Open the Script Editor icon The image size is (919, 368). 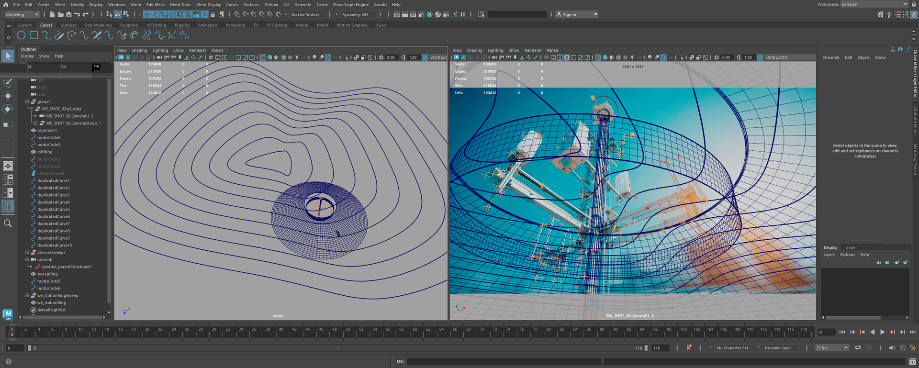(912, 362)
